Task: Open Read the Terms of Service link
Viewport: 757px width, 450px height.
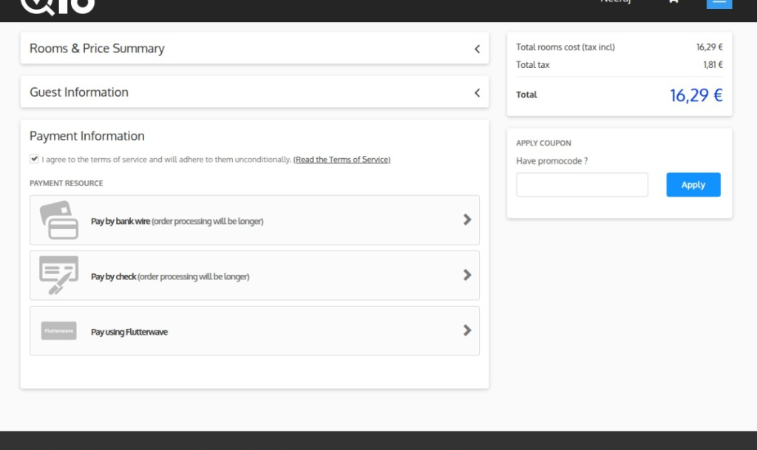Action: (342, 160)
